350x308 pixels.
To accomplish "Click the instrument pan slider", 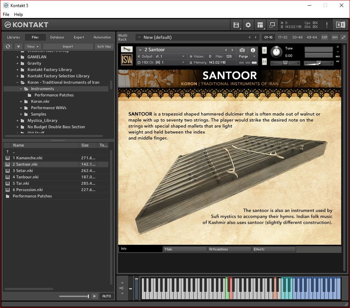I will click(285, 63).
